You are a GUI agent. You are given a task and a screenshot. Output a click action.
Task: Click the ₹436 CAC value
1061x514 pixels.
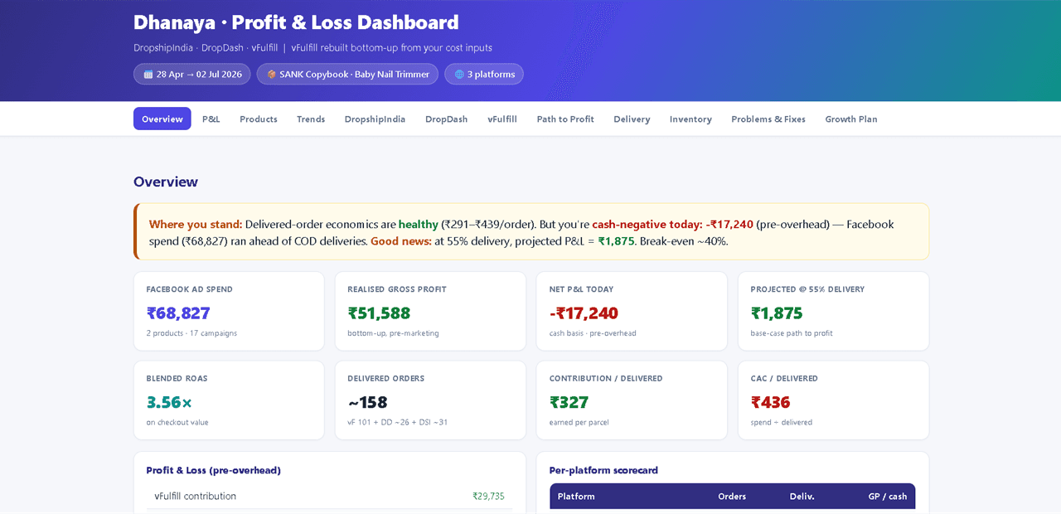(x=770, y=402)
